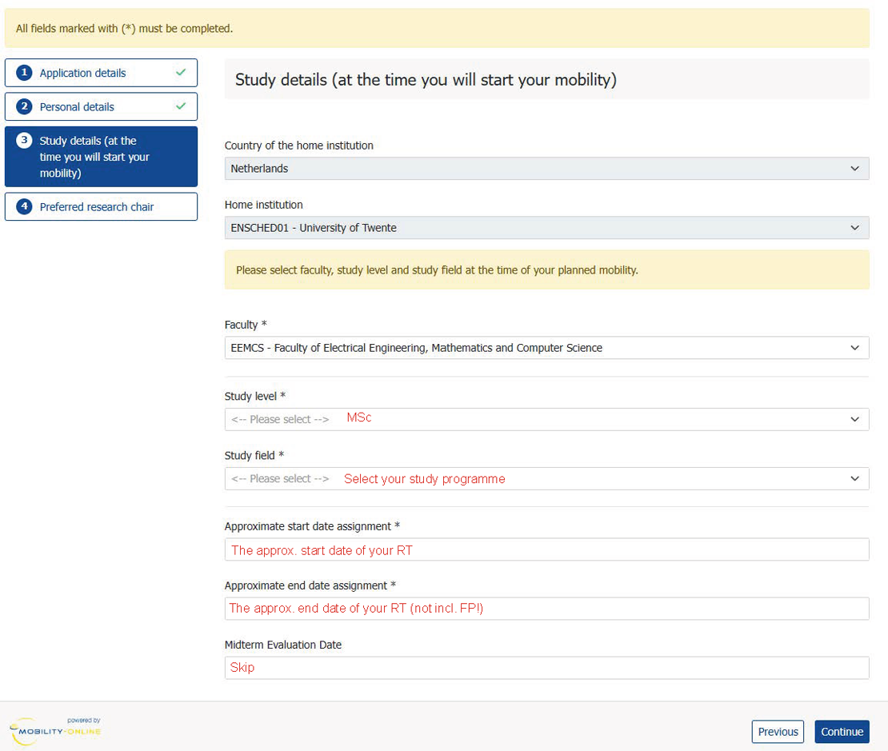Screen dimensions: 888x751
Task: Click the 'Home institution' label
Action: pyautogui.click(x=264, y=205)
